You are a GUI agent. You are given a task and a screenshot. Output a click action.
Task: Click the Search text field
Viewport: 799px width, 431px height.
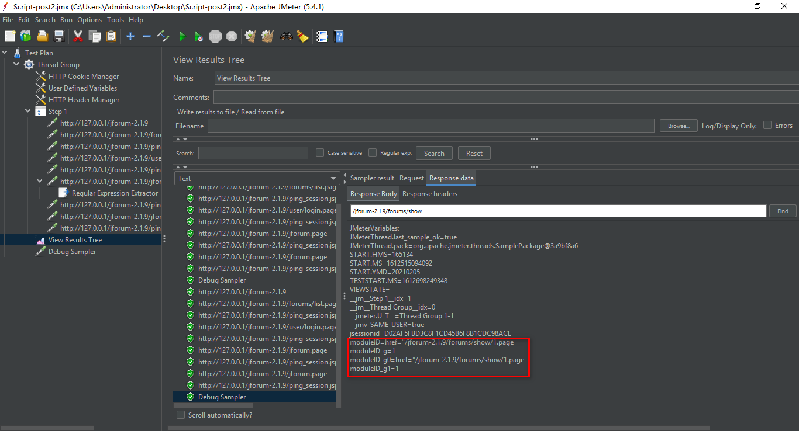click(253, 153)
